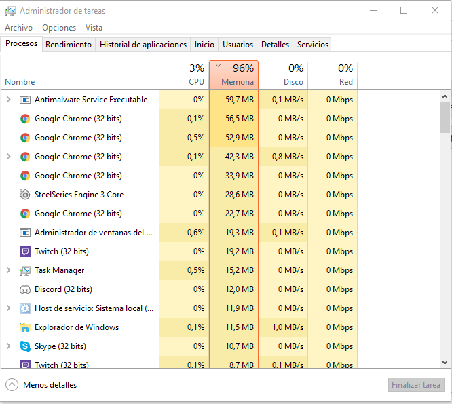Click the scrollbar up arrow
This screenshot has height=404, width=452.
pos(445,96)
